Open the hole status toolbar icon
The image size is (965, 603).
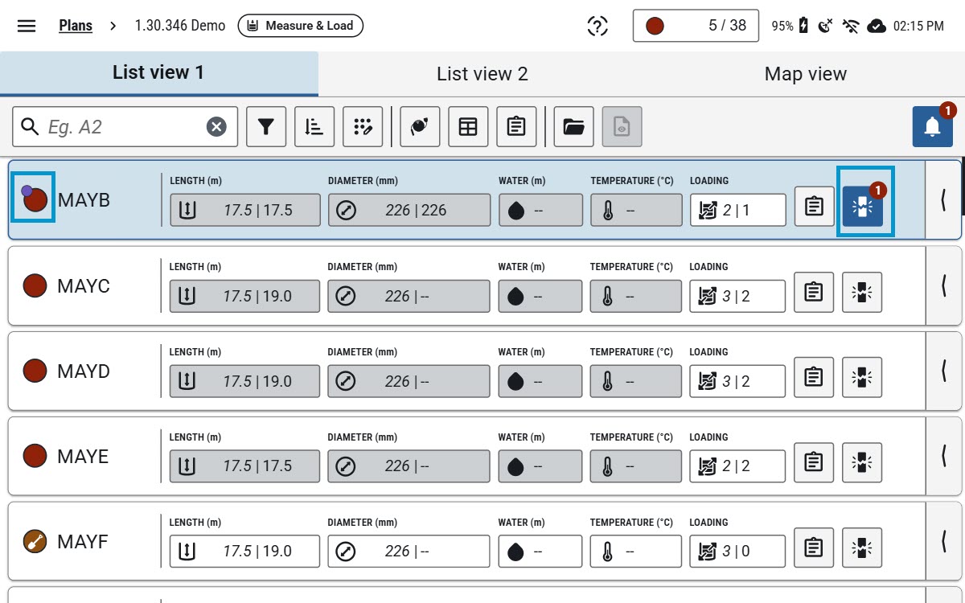[420, 127]
